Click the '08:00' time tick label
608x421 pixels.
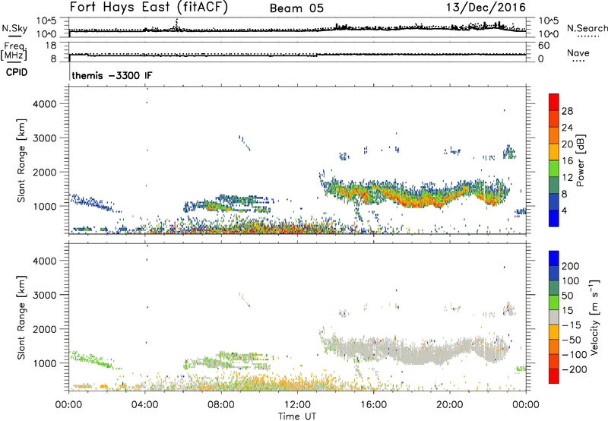coord(221,405)
